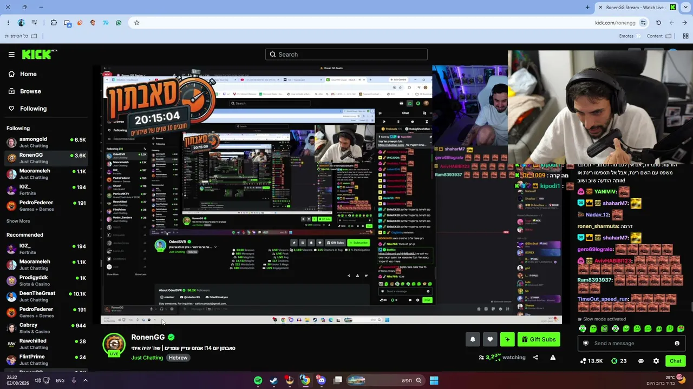Click the chat identity shield icon

pyautogui.click(x=585, y=343)
